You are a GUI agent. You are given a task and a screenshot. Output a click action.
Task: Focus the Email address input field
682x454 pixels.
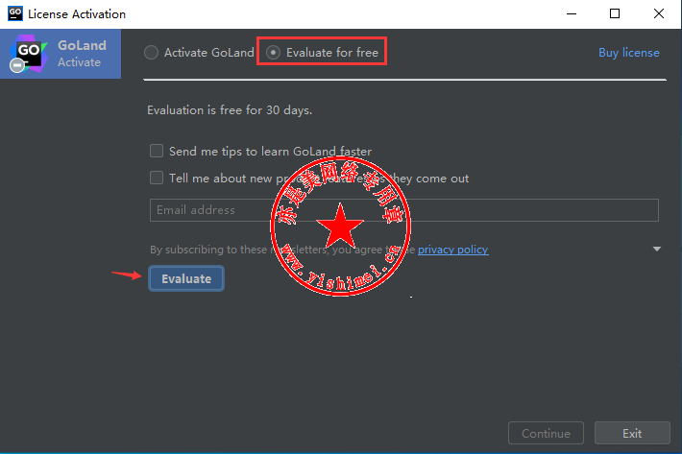(404, 210)
